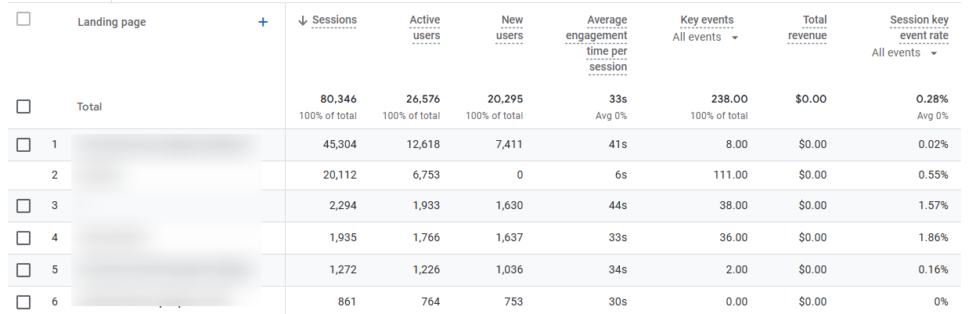This screenshot has width=976, height=314.
Task: Expand the Session key event rate All events dropdown
Action: coord(905,52)
